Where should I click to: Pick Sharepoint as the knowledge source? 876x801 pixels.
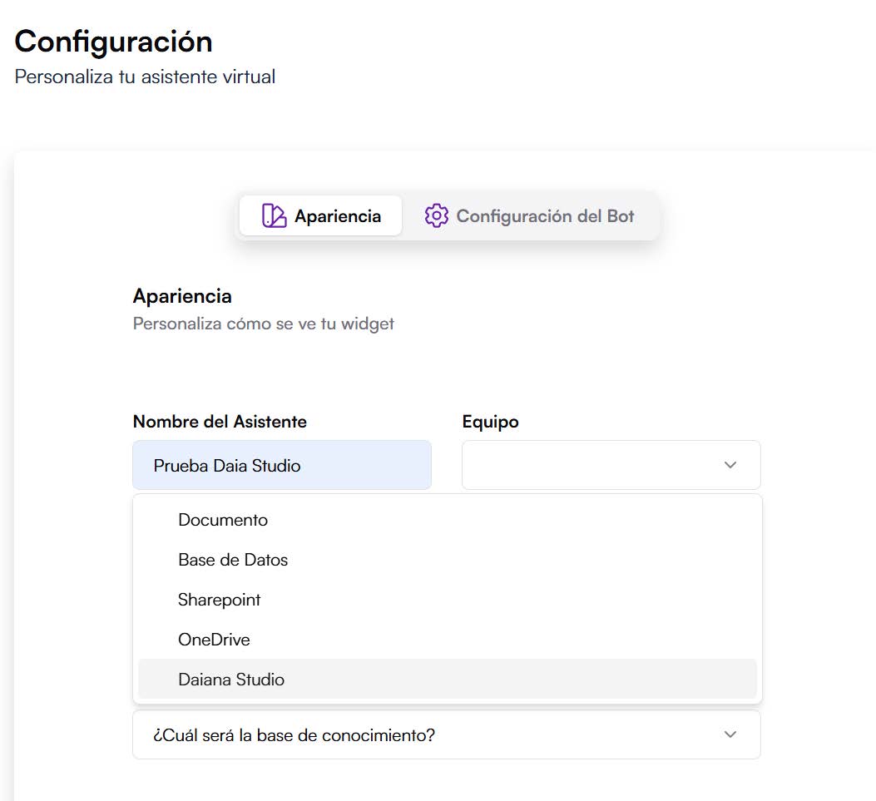[219, 600]
